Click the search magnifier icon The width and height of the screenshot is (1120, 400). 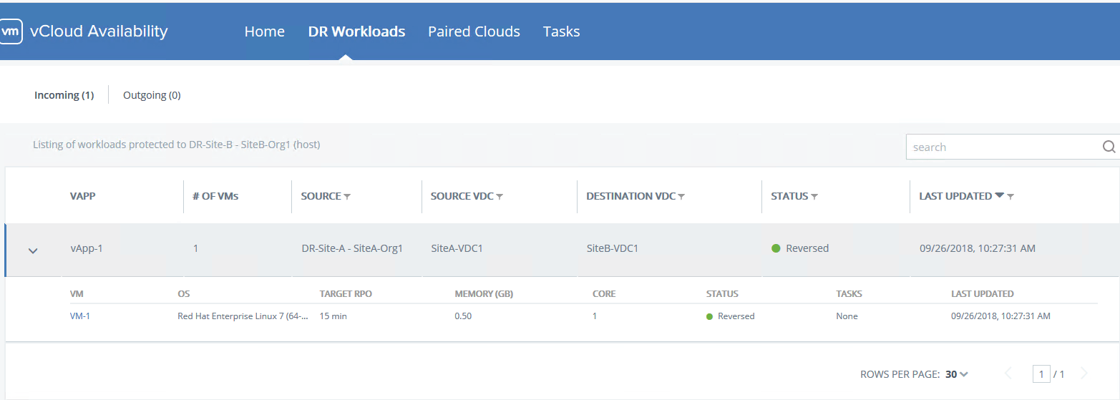click(1109, 147)
